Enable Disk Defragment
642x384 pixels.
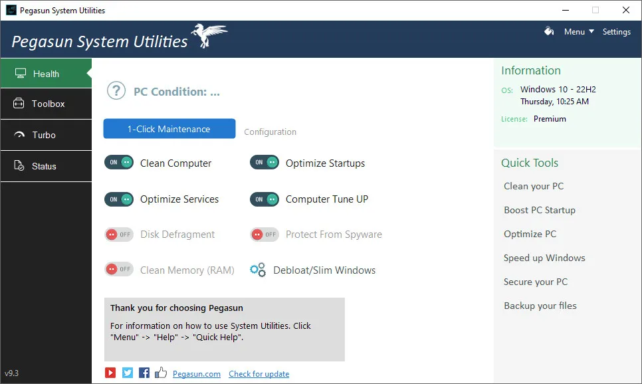118,234
